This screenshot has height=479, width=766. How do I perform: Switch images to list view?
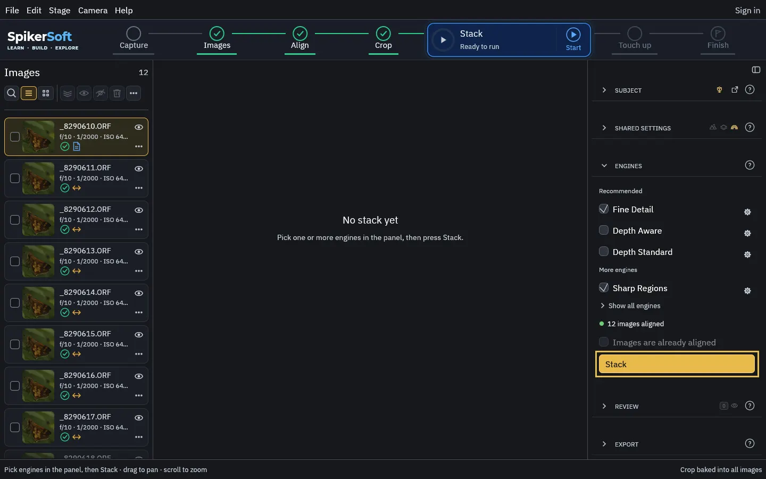coord(29,93)
